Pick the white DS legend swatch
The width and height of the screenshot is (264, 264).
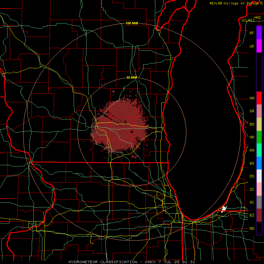(x=259, y=176)
